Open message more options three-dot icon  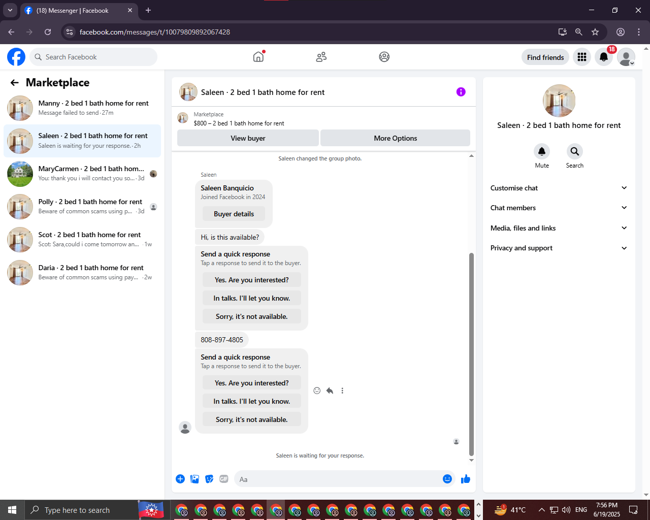point(342,391)
